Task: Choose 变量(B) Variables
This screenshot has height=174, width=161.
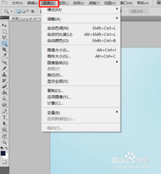Action: click(x=81, y=113)
